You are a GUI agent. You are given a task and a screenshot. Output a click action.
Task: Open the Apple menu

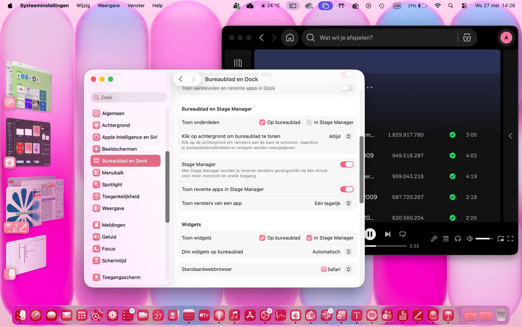pyautogui.click(x=10, y=6)
